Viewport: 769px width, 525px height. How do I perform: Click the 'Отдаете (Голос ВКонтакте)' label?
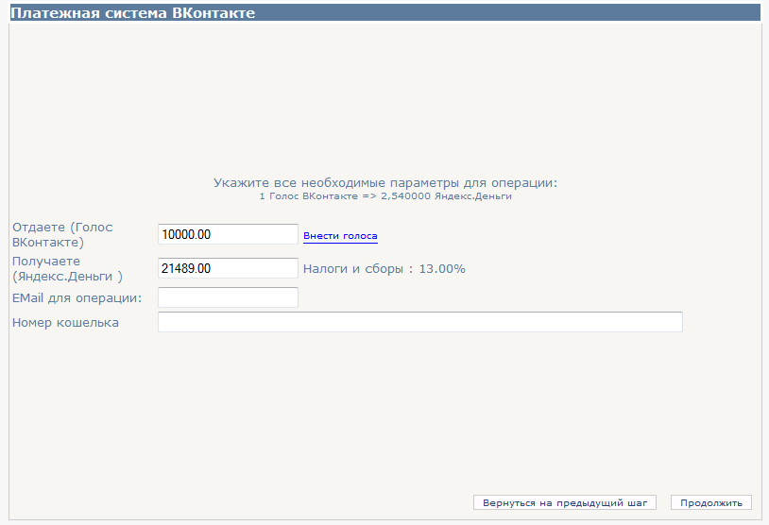point(62,235)
